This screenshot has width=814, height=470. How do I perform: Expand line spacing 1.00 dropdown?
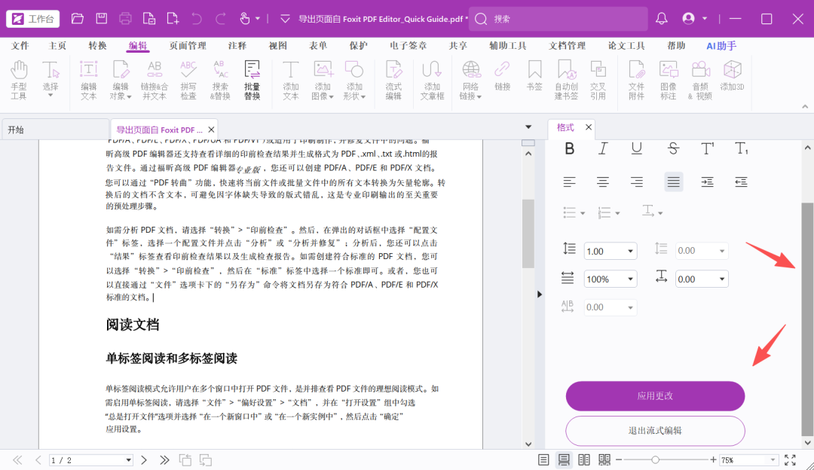click(x=630, y=251)
